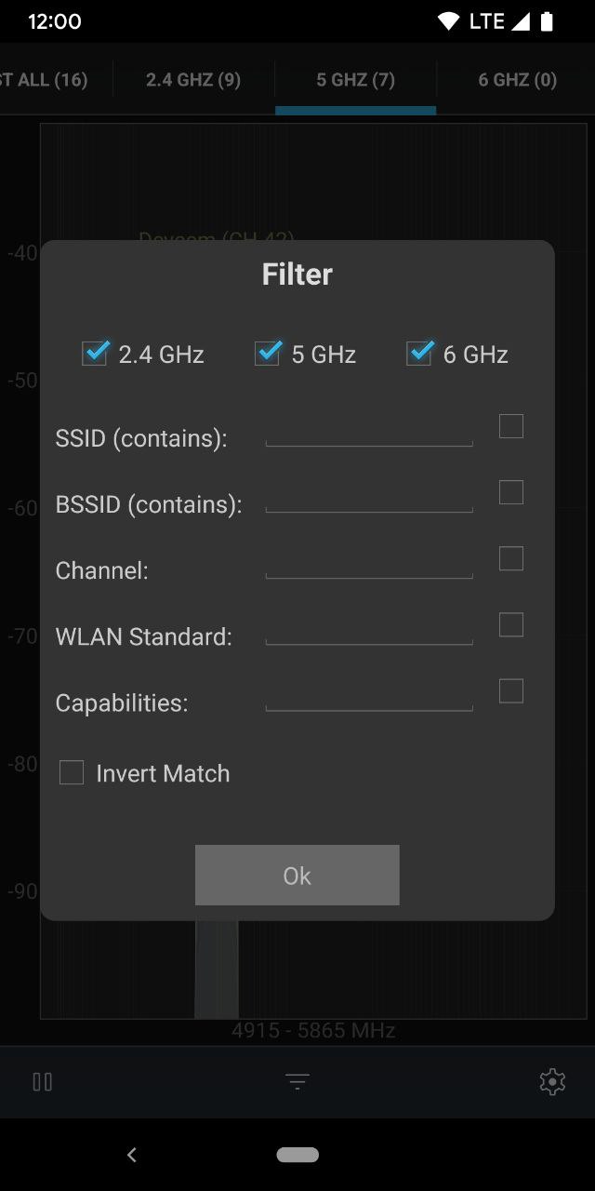
Task: Enable the WLAN Standard filter checkbox
Action: [511, 624]
